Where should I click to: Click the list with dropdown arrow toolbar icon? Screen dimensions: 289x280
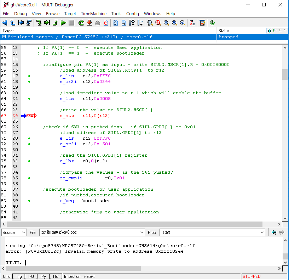point(140,23)
